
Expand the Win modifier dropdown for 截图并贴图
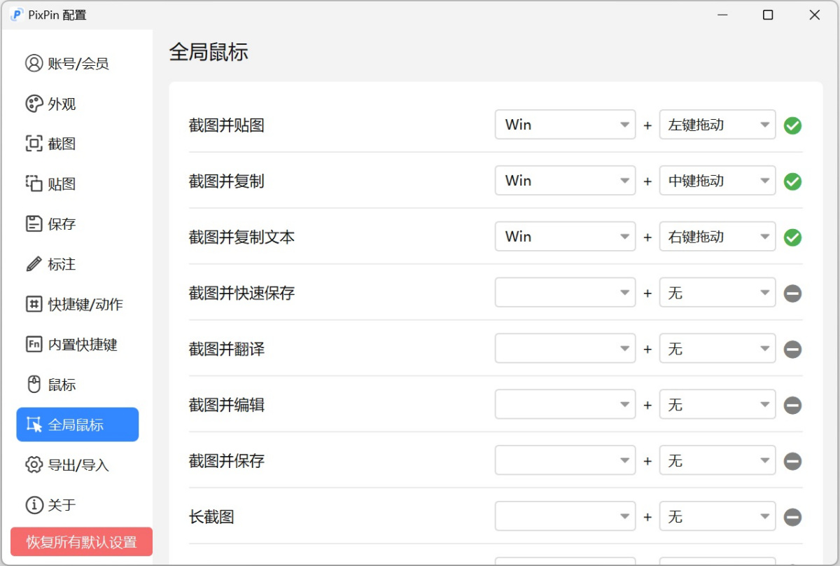pyautogui.click(x=565, y=125)
